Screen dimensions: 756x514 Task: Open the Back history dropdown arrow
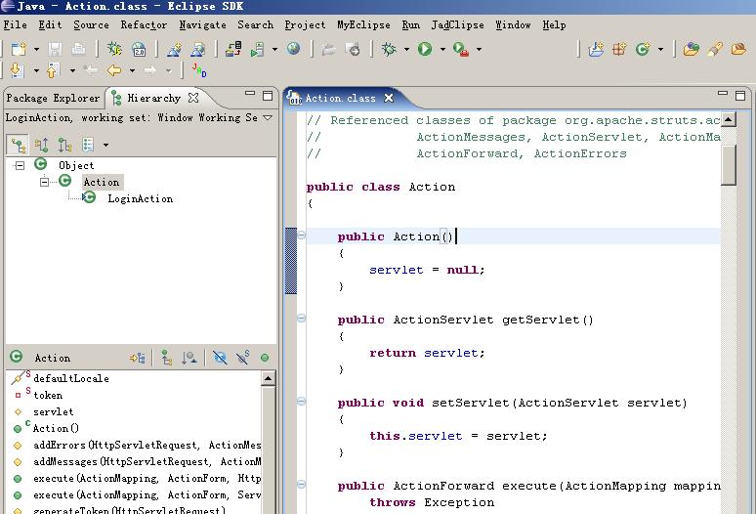tap(132, 71)
